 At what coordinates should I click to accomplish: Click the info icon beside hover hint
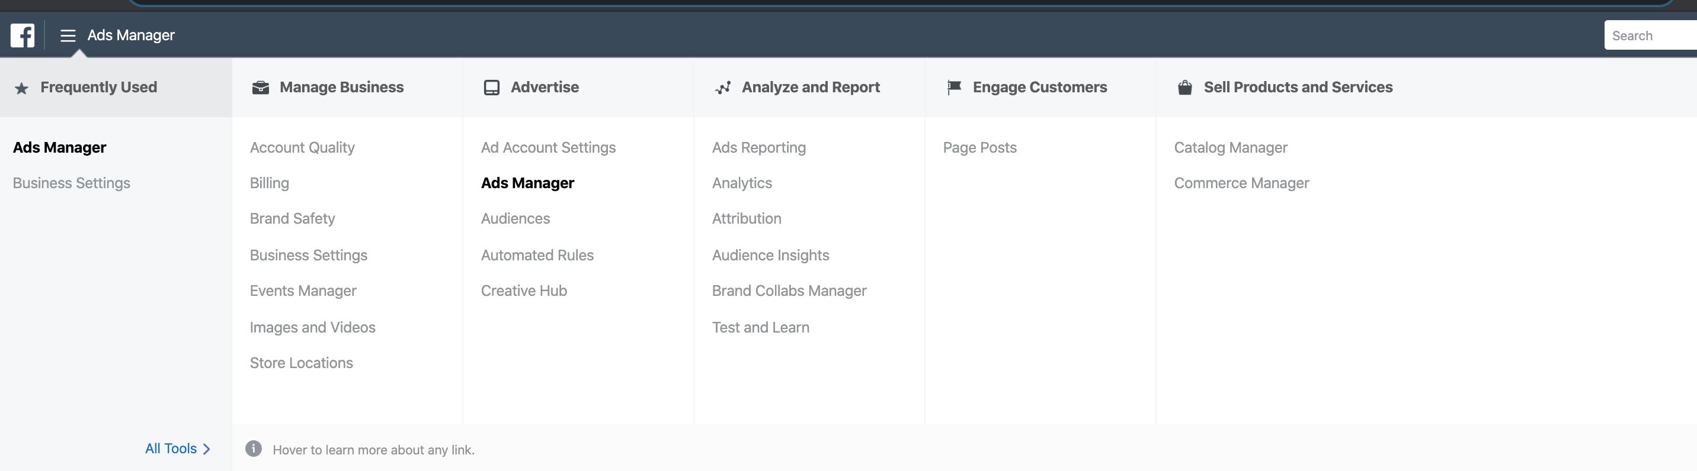pyautogui.click(x=254, y=449)
